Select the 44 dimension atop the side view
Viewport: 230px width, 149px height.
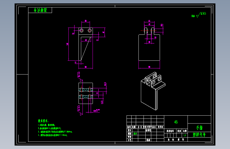click(x=149, y=21)
